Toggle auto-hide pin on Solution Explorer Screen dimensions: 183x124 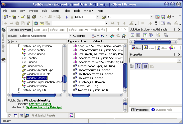click(174, 29)
